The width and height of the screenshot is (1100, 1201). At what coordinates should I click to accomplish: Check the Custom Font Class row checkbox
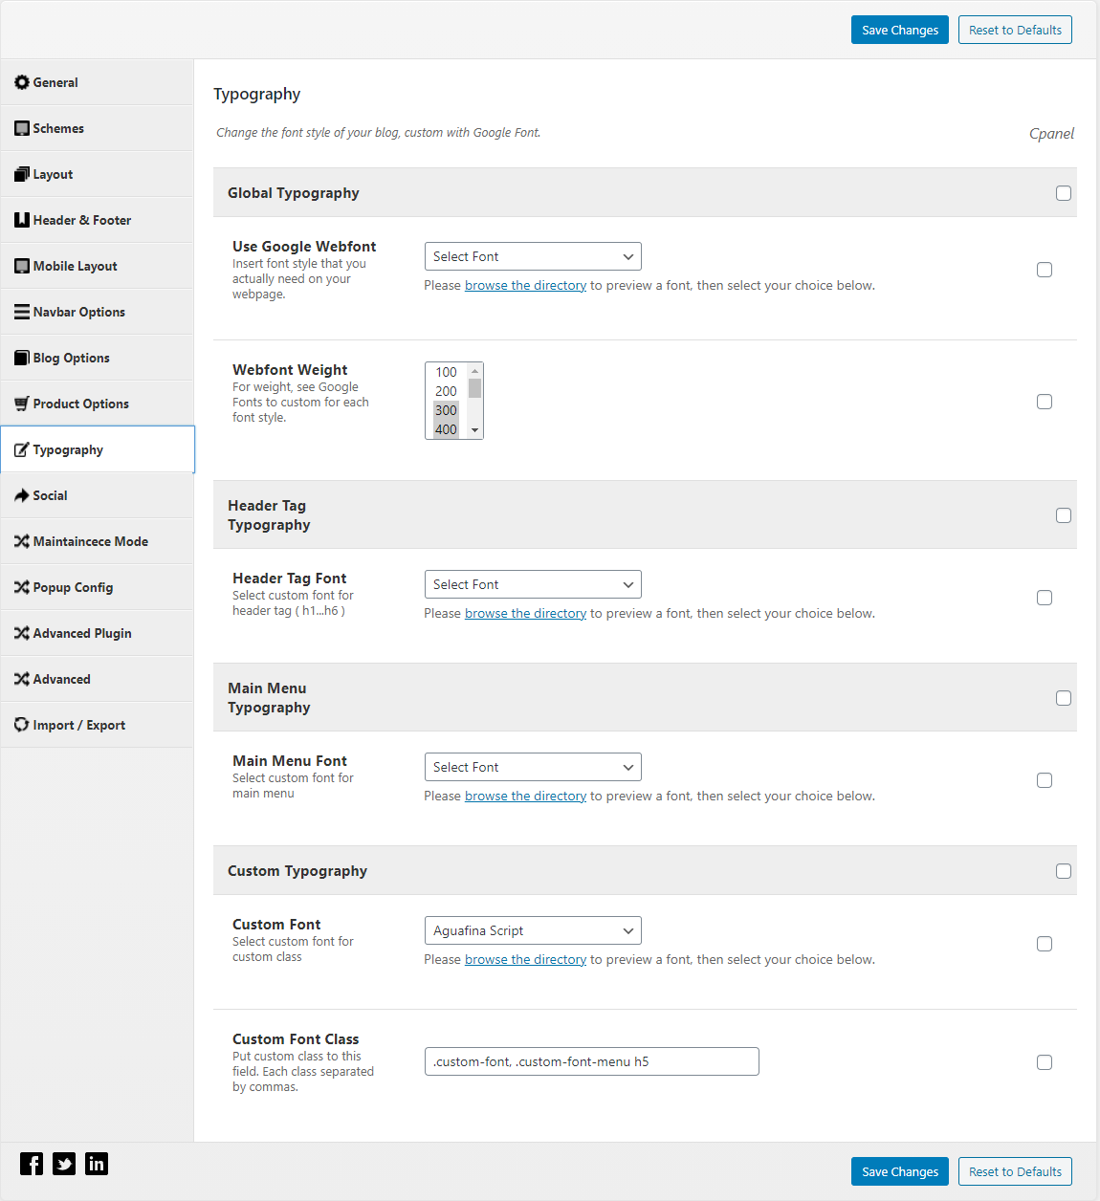click(1045, 1062)
